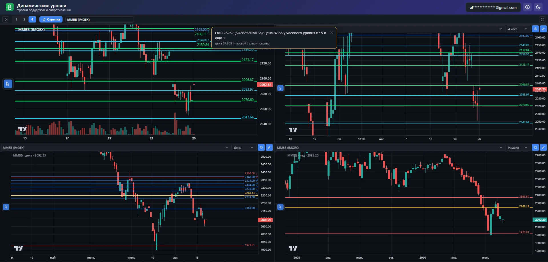Click the TradingView logo in the 4 часа chart
Viewport: 548px width, 262px height.
pyautogui.click(x=293, y=130)
